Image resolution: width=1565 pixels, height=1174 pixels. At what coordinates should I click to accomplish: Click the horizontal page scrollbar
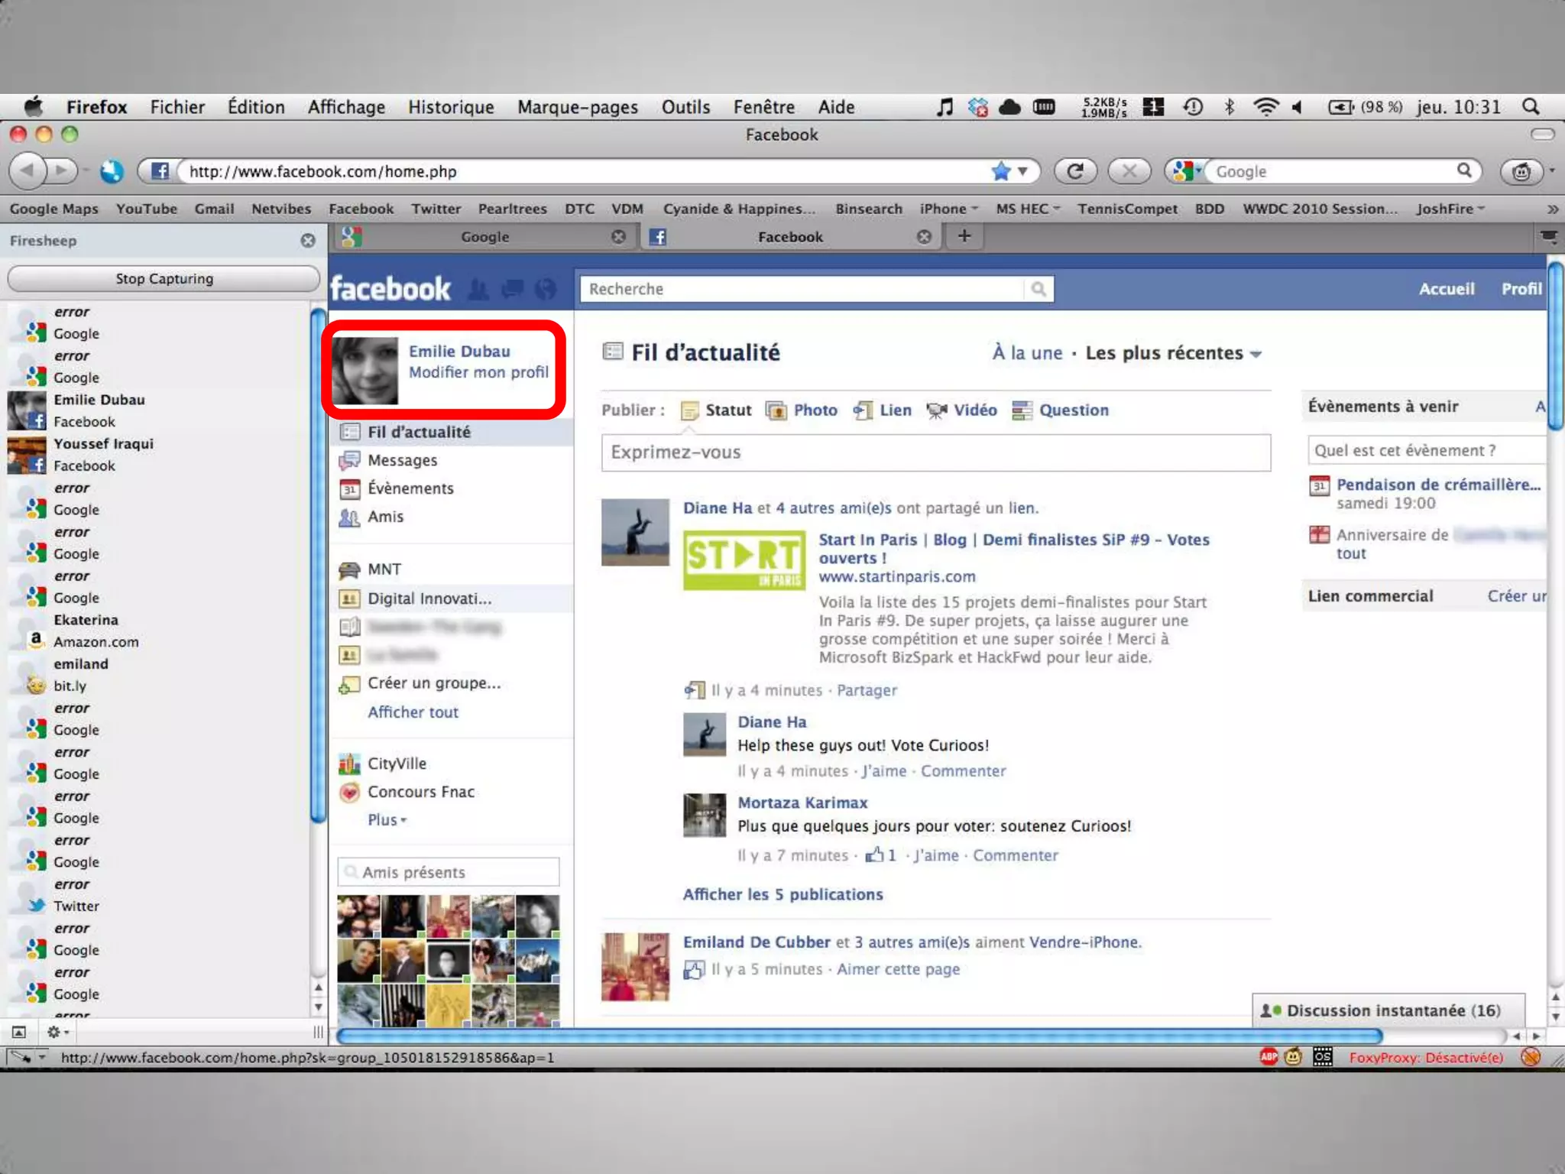pos(859,1036)
